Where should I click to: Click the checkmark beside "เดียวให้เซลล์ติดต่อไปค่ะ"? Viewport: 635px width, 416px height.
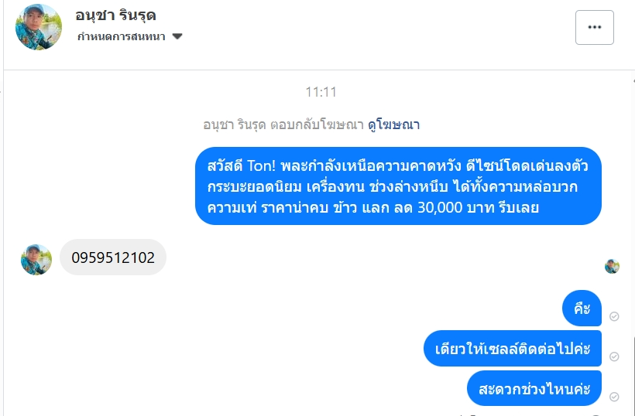pyautogui.click(x=614, y=356)
